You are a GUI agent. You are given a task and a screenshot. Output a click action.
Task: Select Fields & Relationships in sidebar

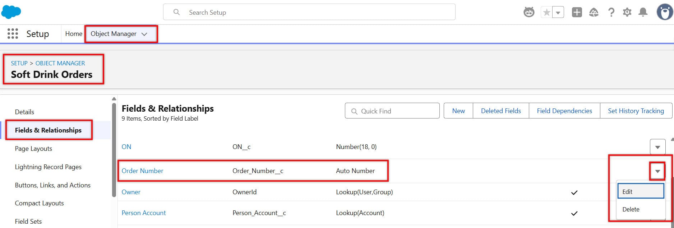[48, 130]
